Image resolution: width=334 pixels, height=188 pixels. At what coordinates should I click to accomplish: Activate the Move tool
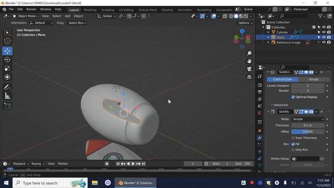(7, 51)
